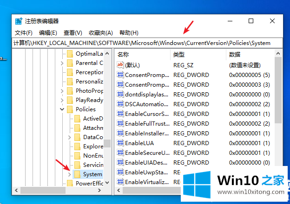Click the tree pane vertical scrollbar thumb

107,143
